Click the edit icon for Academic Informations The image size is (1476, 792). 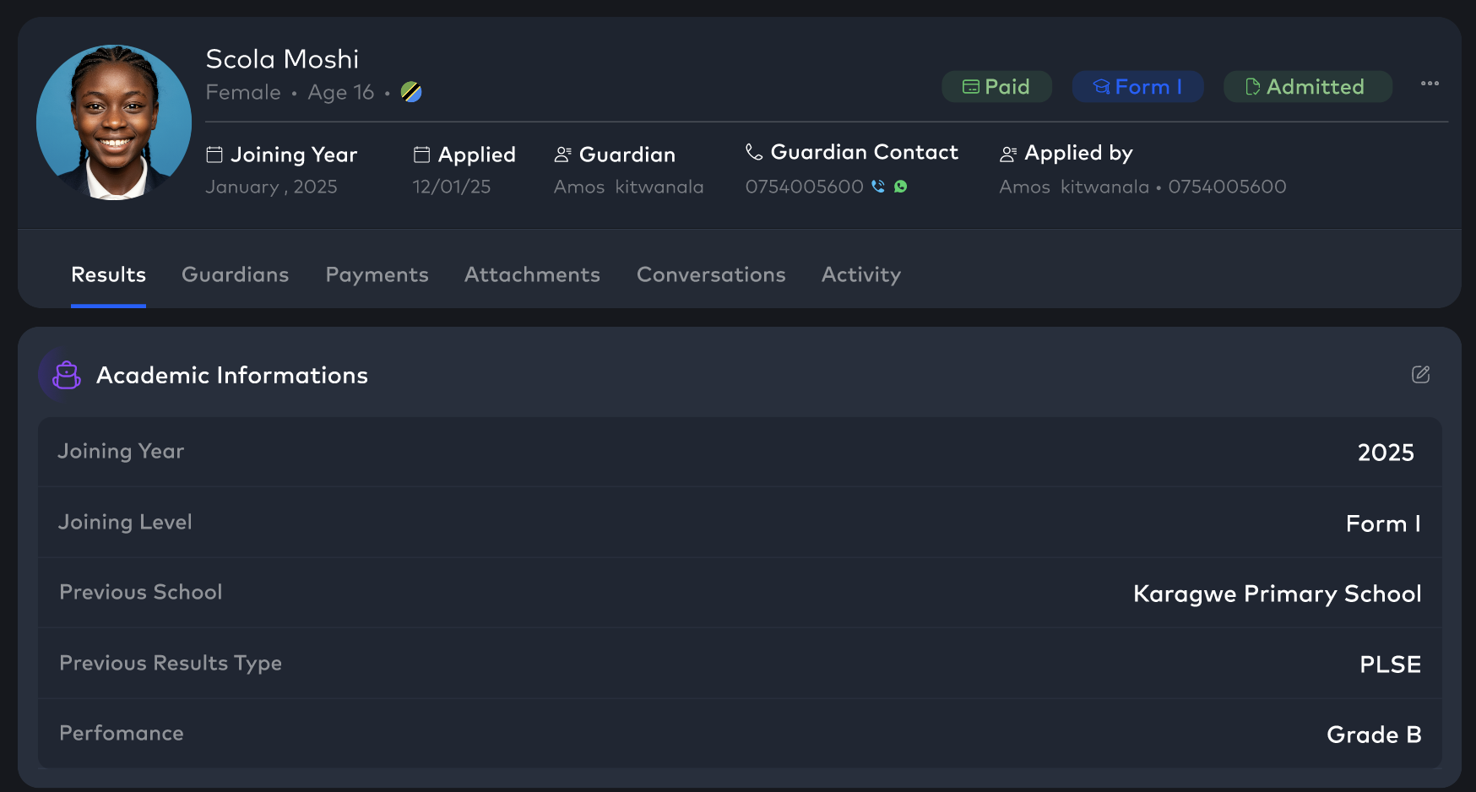click(x=1420, y=374)
